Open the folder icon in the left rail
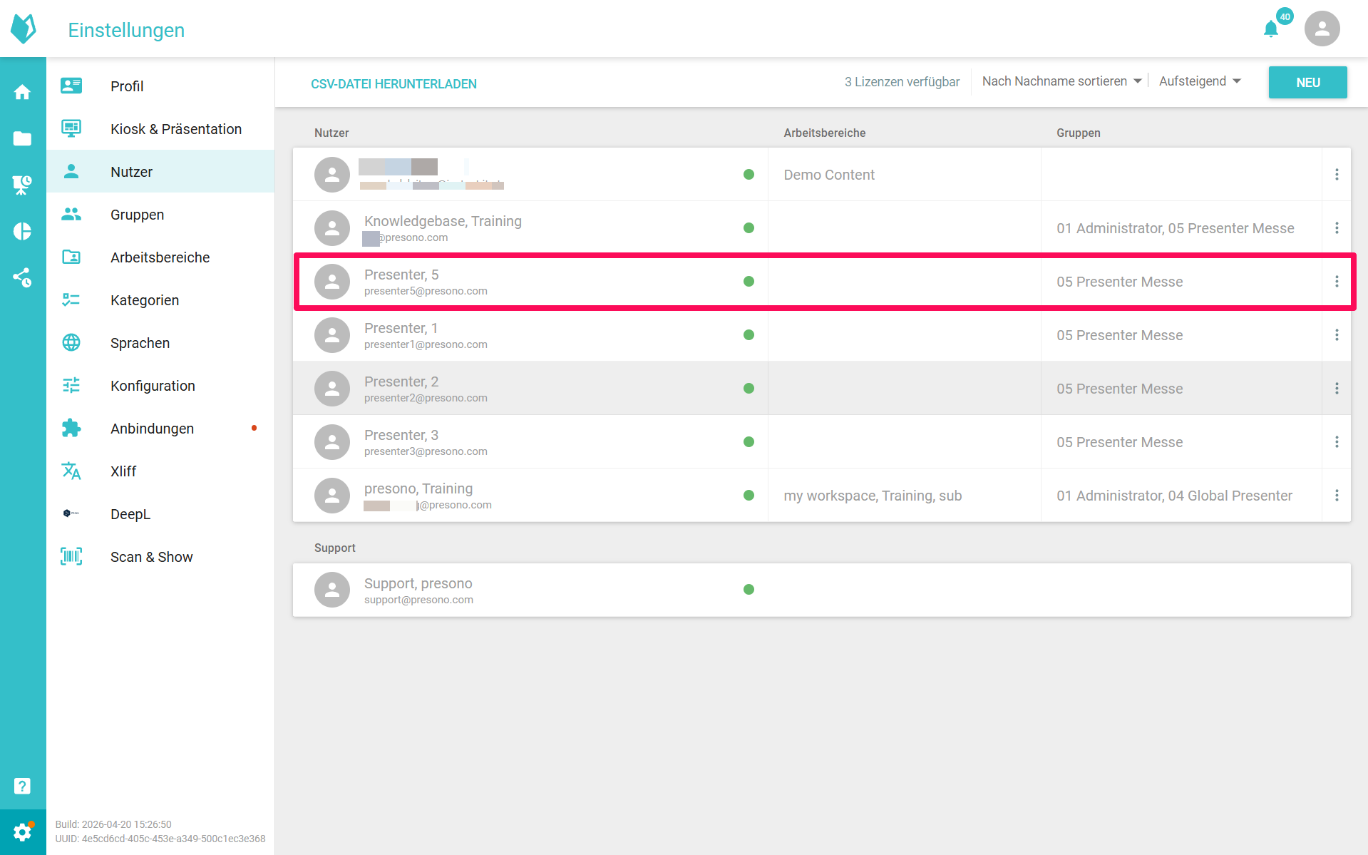The width and height of the screenshot is (1368, 855). [23, 138]
